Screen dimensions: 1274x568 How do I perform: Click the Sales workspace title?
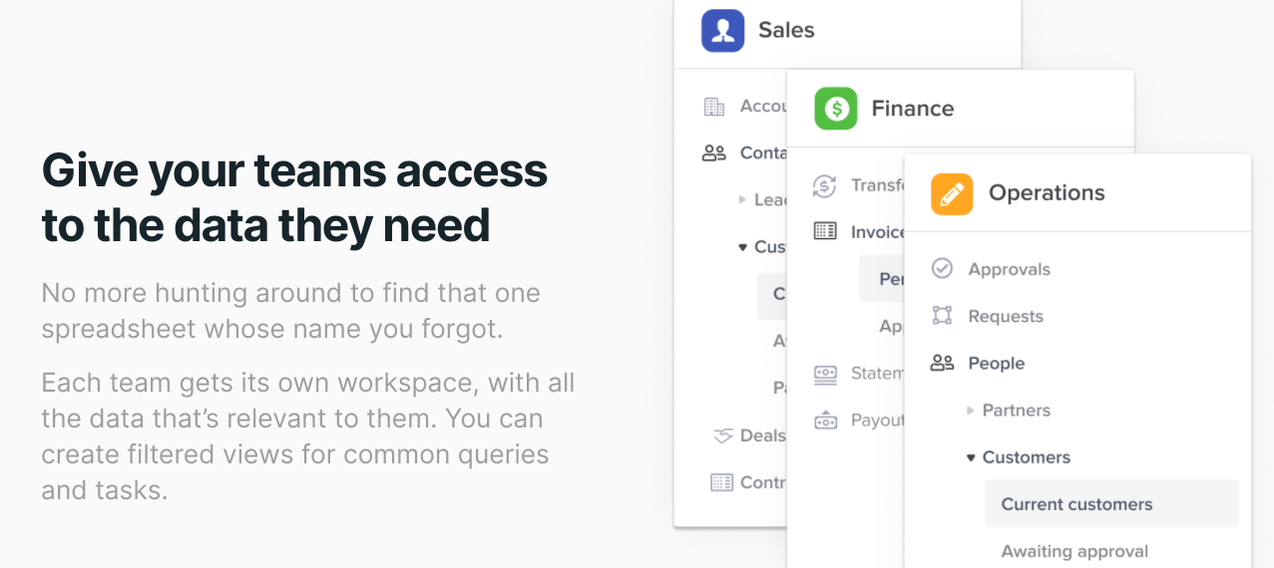(786, 31)
